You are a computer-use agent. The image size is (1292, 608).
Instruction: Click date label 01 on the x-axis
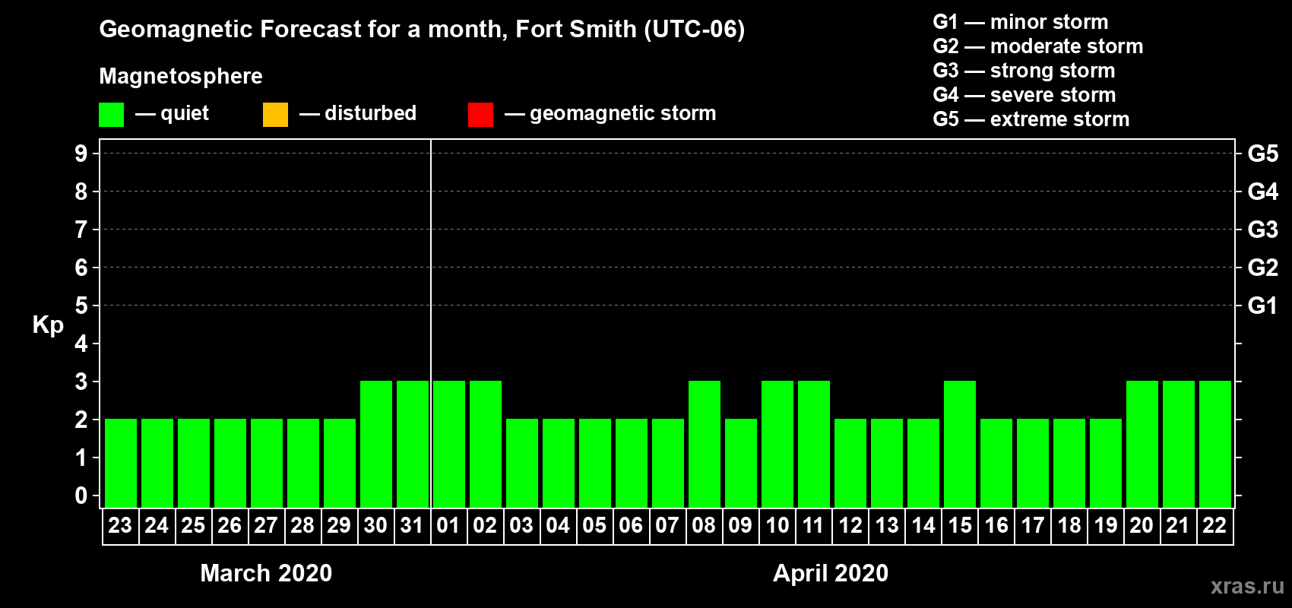pyautogui.click(x=448, y=526)
